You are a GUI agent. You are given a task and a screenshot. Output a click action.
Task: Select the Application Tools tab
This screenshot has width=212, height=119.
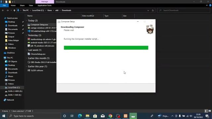pyautogui.click(x=44, y=5)
